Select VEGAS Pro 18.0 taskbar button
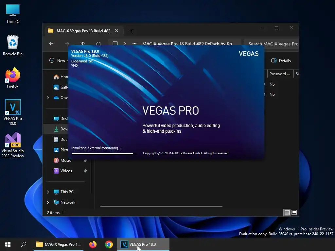The height and width of the screenshot is (251, 335). coord(143,244)
